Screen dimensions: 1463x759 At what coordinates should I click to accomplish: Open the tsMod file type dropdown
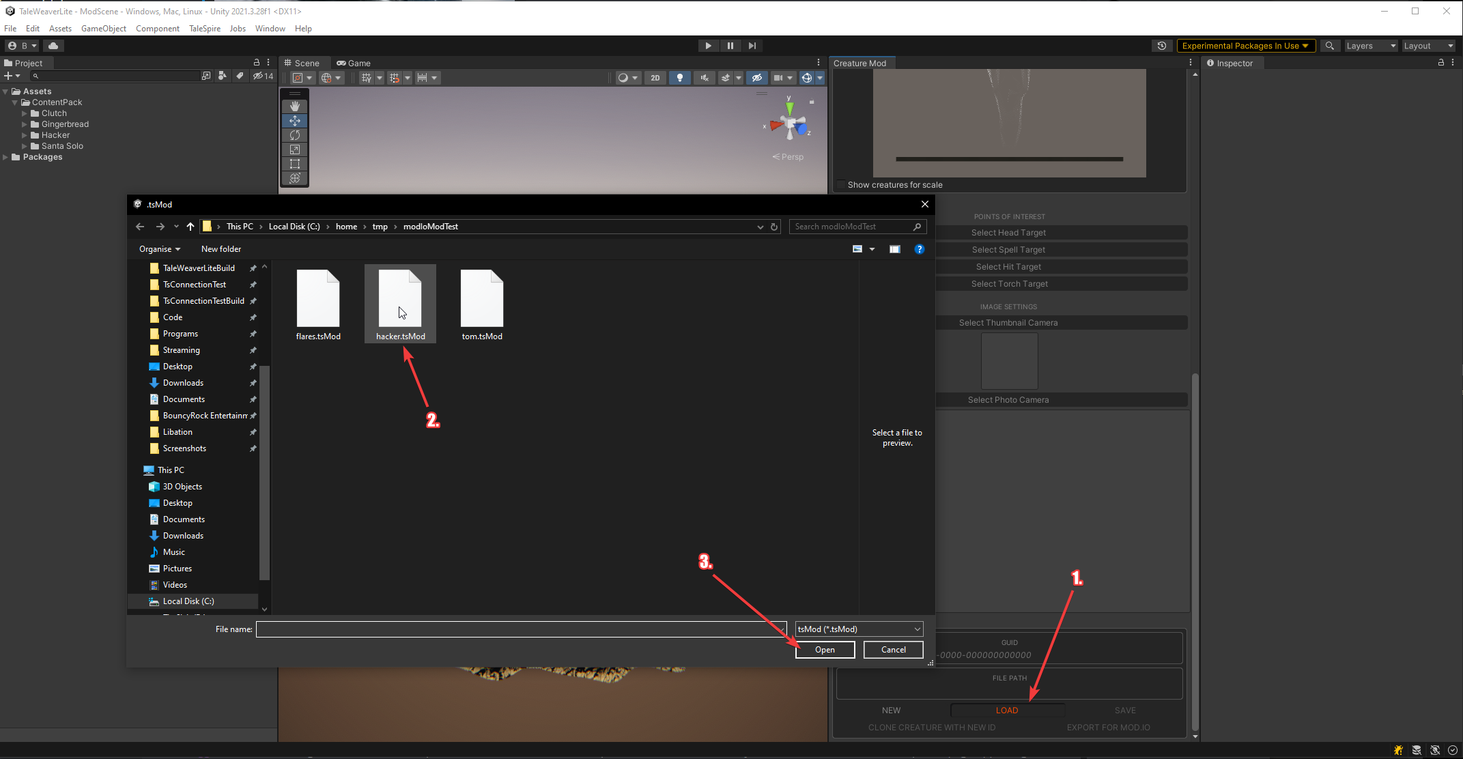(859, 629)
